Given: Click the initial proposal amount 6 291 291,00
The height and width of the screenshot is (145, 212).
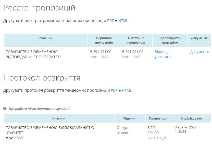Looking at the screenshot, I should (x=101, y=52).
